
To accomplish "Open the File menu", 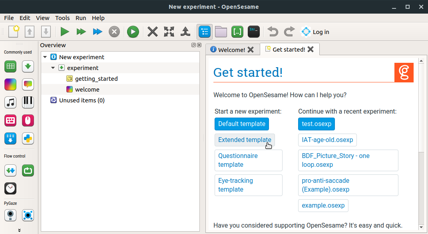I will click(x=9, y=18).
